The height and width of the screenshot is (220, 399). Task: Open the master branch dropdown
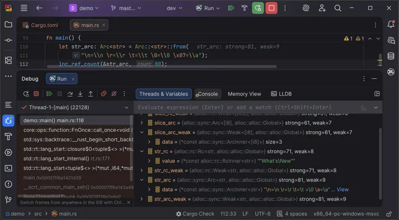(126, 8)
